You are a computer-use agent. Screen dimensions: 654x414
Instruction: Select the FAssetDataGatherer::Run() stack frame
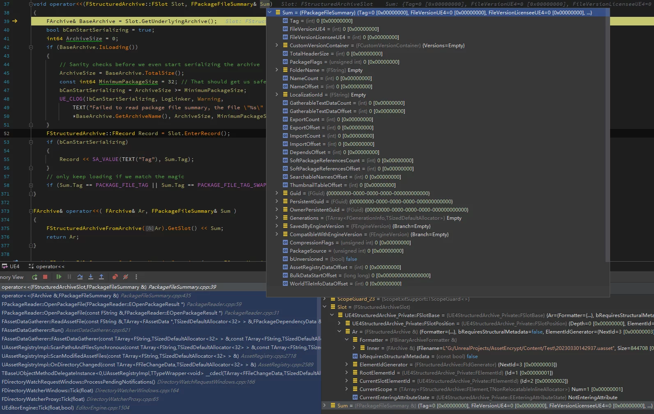33,330
